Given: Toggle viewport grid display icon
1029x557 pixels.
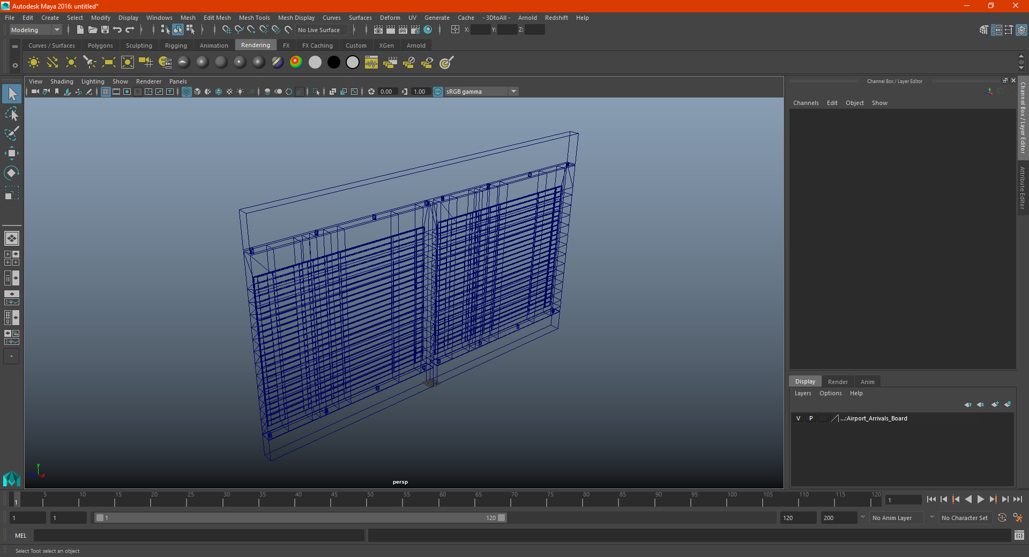Looking at the screenshot, I should 106,92.
